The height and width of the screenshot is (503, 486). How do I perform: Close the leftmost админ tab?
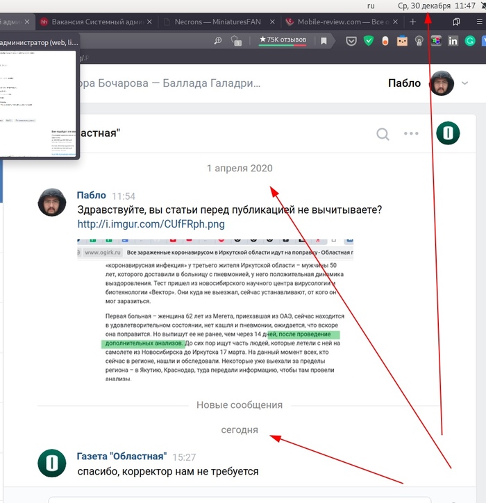[27, 22]
